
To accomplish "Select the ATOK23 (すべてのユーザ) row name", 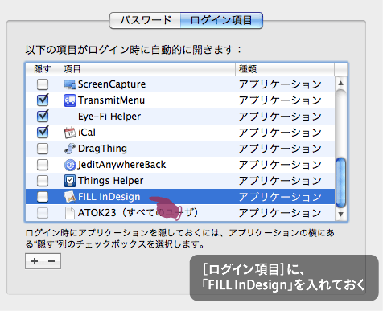I will point(138,213).
